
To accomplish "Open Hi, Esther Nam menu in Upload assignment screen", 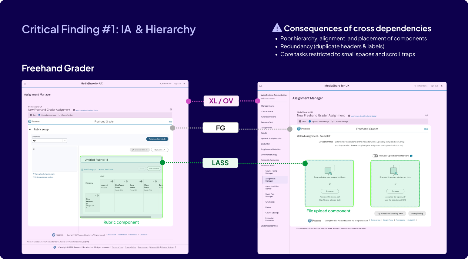I will click(x=421, y=86).
